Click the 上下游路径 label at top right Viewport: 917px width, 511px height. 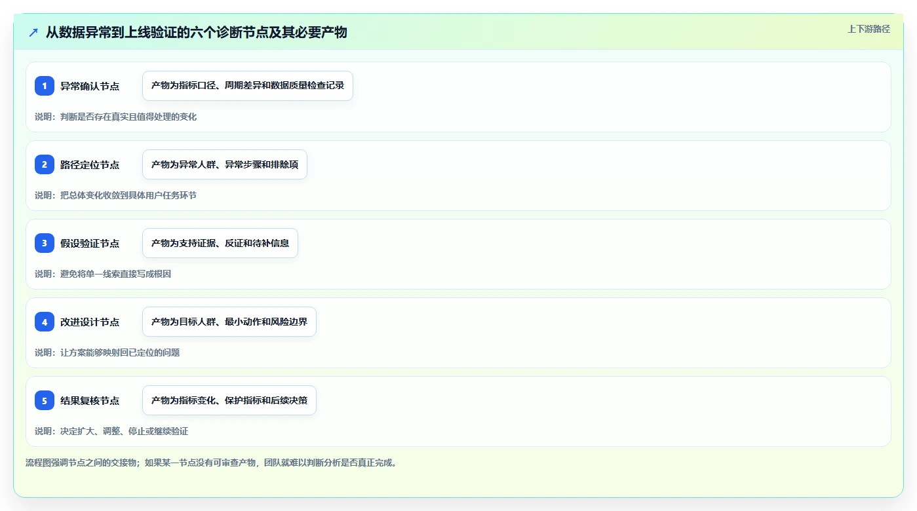coord(868,29)
